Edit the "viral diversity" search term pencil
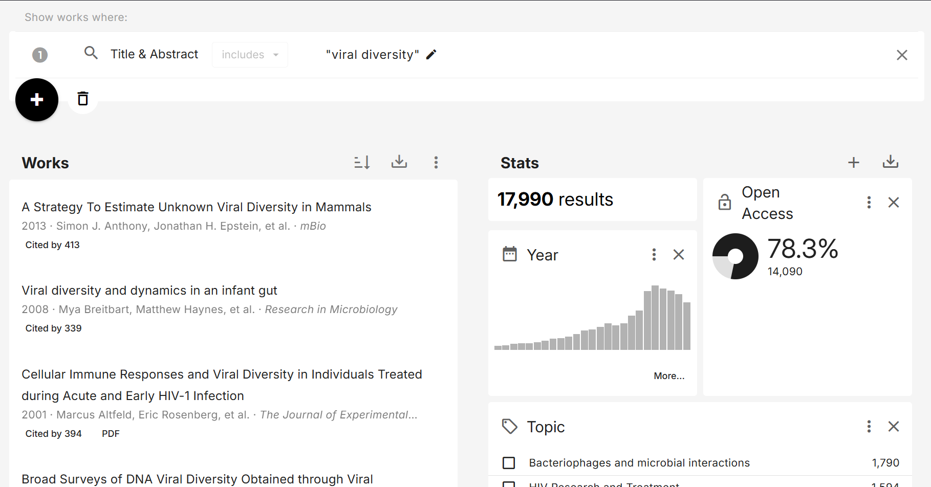The width and height of the screenshot is (931, 487). pos(431,55)
